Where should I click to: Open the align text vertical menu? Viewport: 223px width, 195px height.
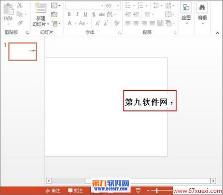170,15
